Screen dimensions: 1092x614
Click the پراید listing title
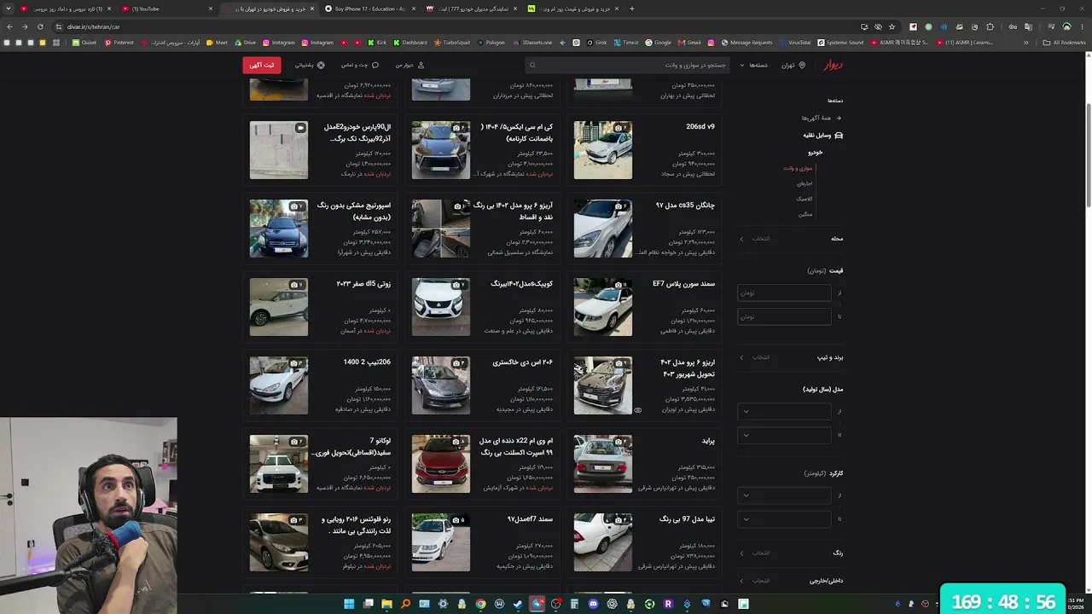point(708,441)
